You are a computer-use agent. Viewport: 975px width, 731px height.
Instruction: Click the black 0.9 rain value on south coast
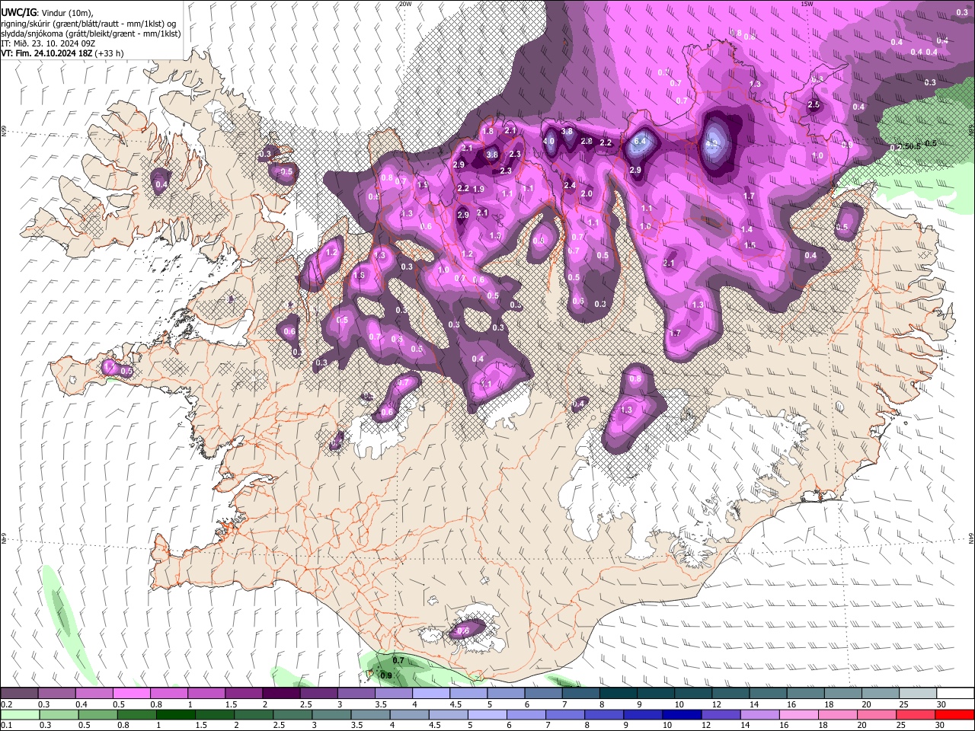click(386, 675)
